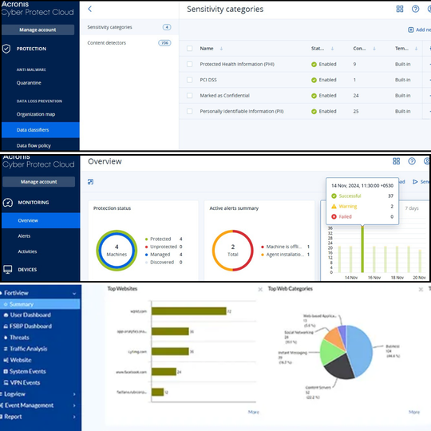Image resolution: width=431 pixels, height=431 pixels.
Task: Open the grid apps icon in Sensitivity categories header
Action: click(400, 9)
